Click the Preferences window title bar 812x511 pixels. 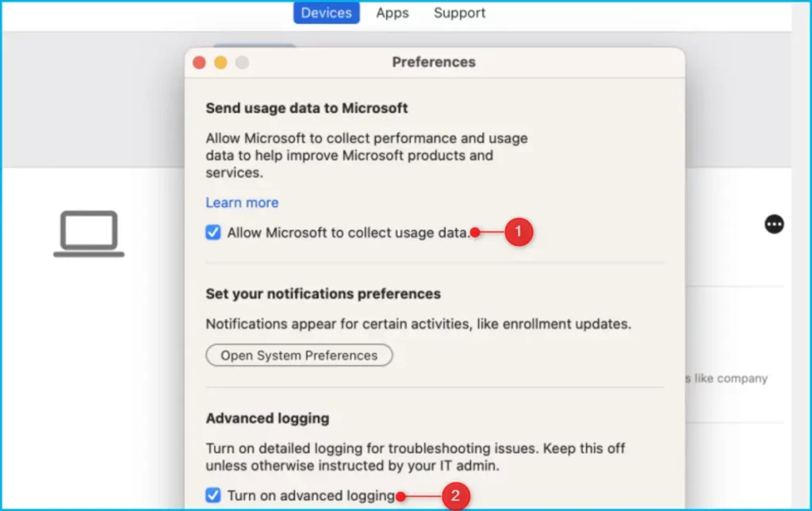point(434,62)
